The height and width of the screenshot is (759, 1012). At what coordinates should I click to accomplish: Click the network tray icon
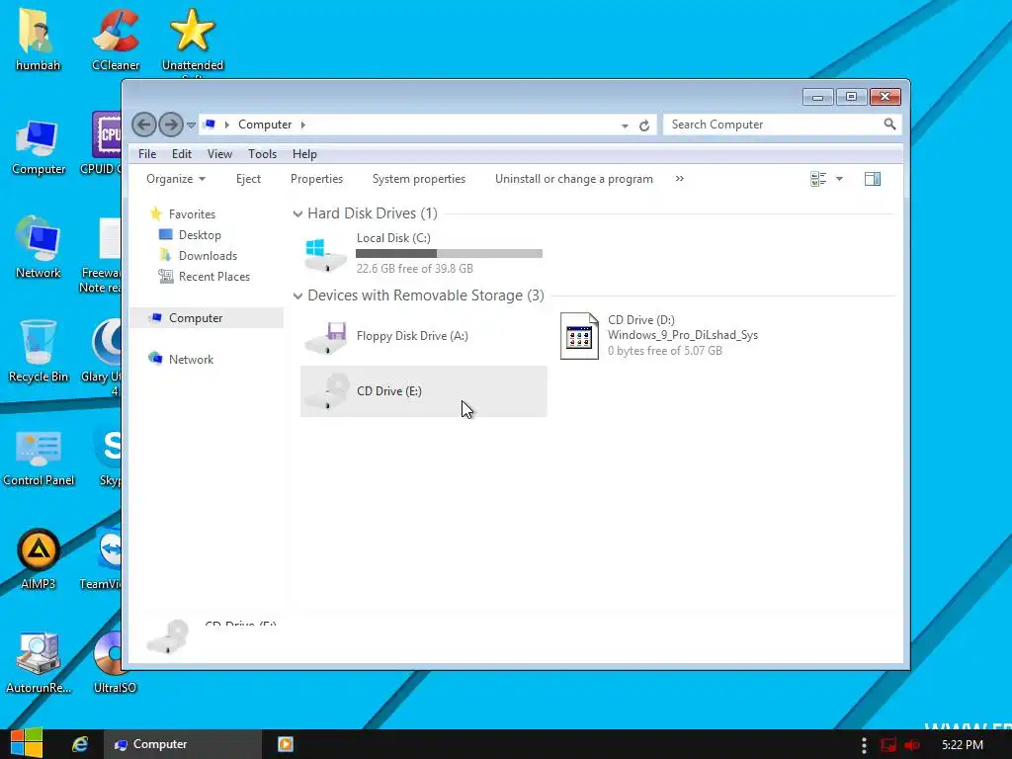(888, 745)
